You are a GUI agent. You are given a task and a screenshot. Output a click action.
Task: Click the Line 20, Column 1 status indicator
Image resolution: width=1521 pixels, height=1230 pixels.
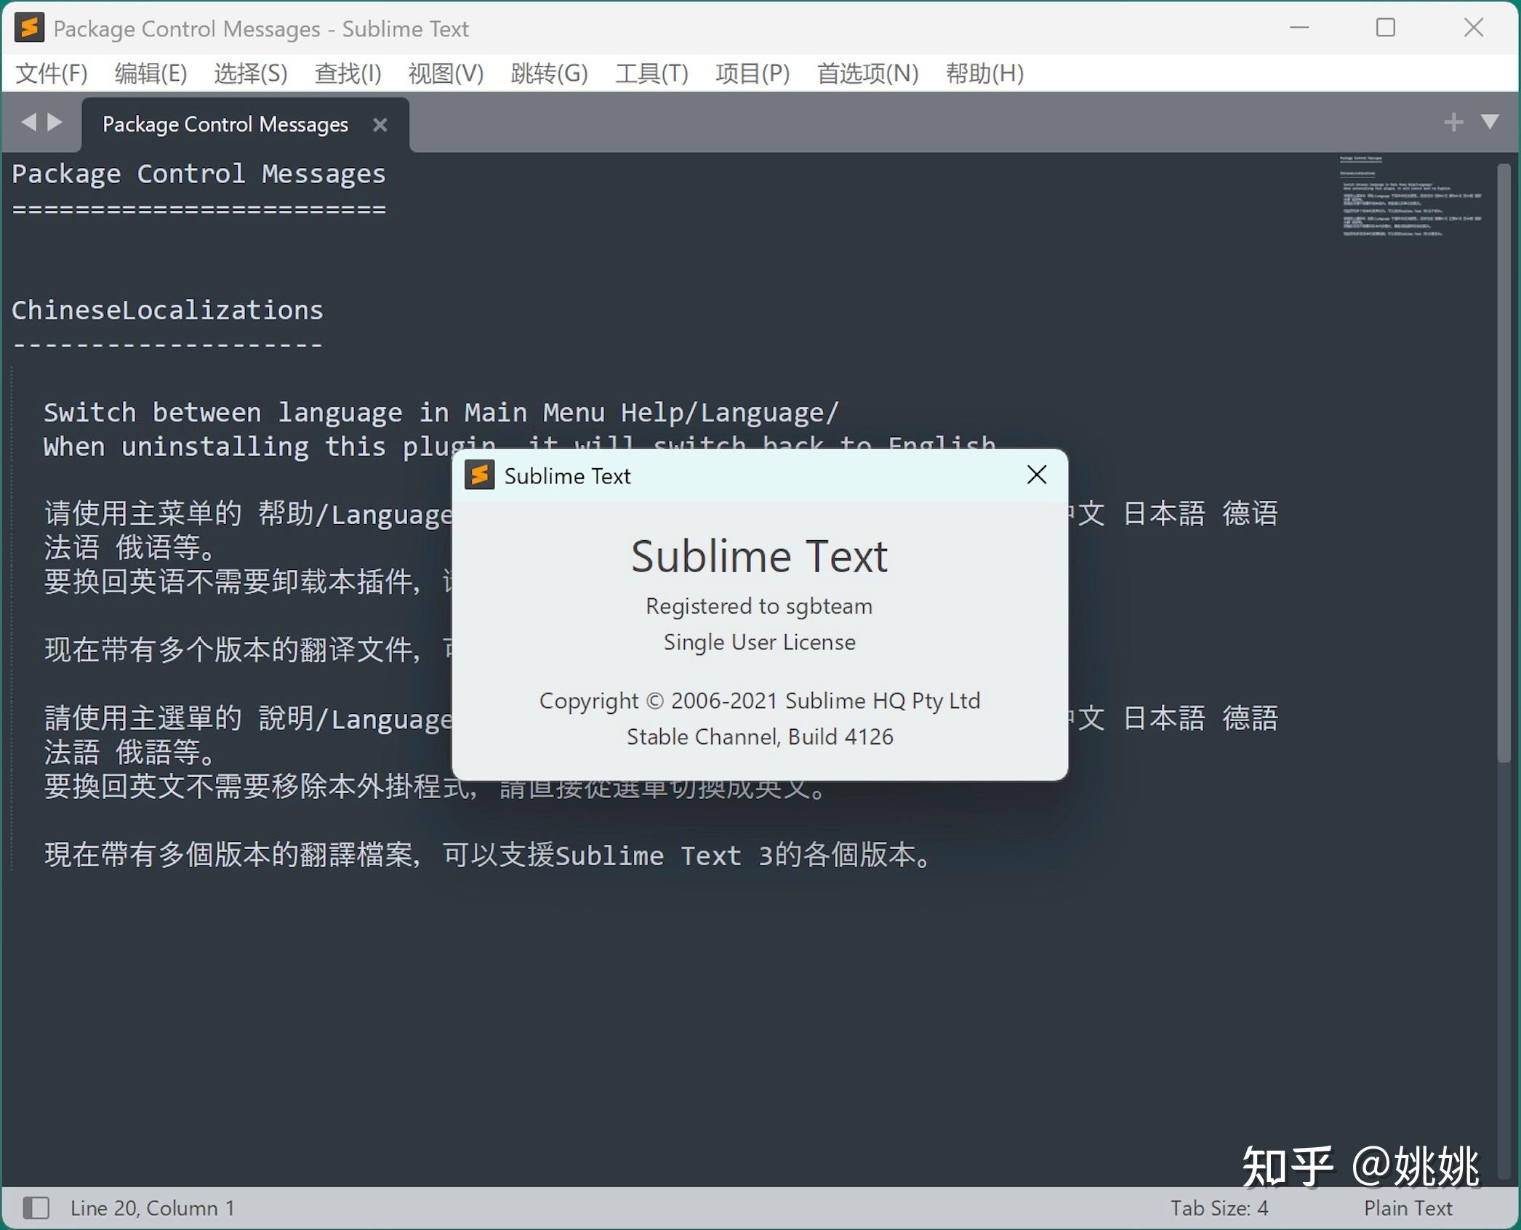[x=151, y=1208]
